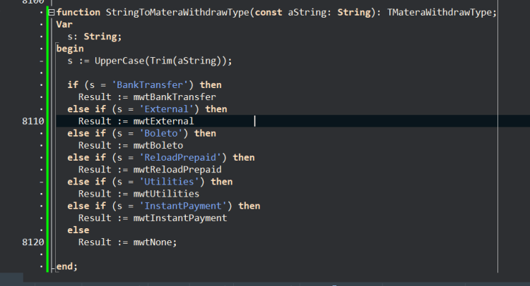530x286 pixels.
Task: Click the 's: String;' declaration
Action: coord(94,37)
